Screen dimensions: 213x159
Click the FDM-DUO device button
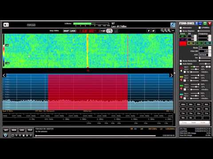pos(31,25)
